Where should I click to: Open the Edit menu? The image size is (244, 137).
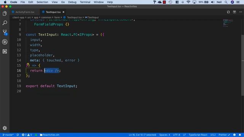[30, 2]
